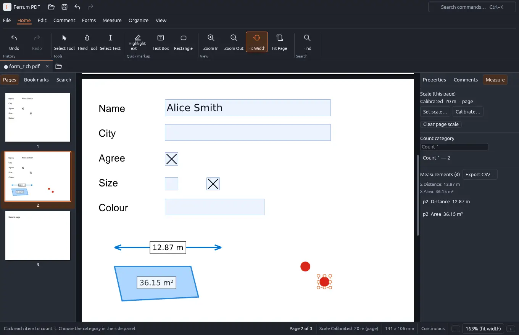The height and width of the screenshot is (335, 519).
Task: Save the document using the floppy disk icon
Action: coord(64,7)
